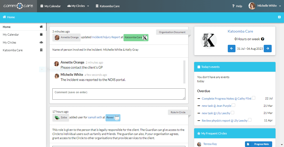
Task: Click the collapse icon in the Home bar
Action: point(279,17)
